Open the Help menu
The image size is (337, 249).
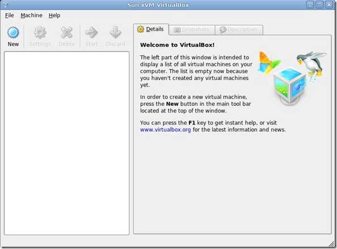click(54, 15)
